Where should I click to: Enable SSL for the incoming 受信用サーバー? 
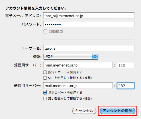point(45,78)
